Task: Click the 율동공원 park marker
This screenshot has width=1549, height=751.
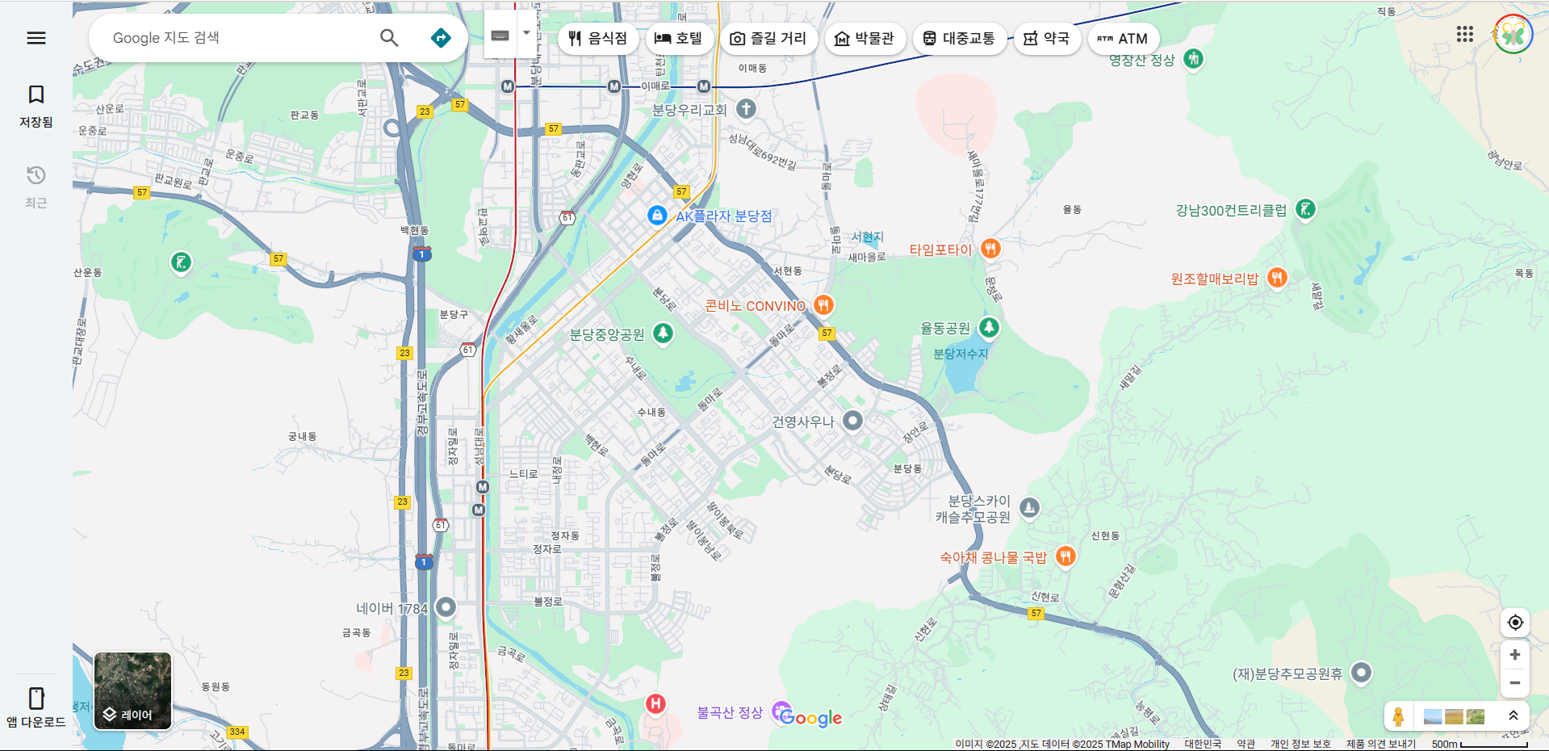Action: tap(989, 327)
